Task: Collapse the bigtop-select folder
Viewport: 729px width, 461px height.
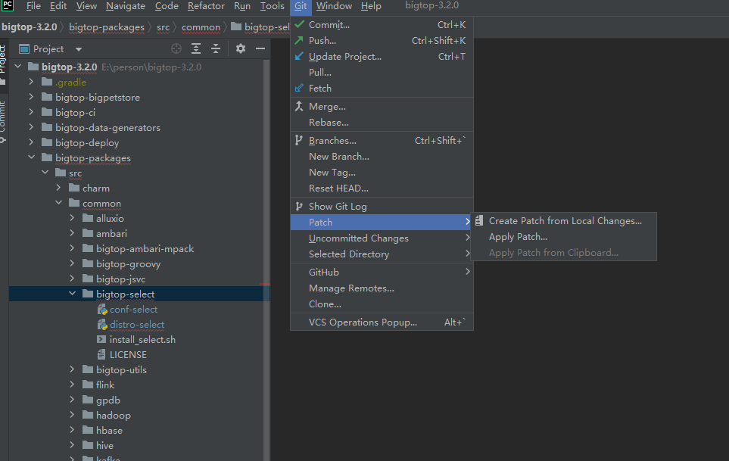Action: 72,294
